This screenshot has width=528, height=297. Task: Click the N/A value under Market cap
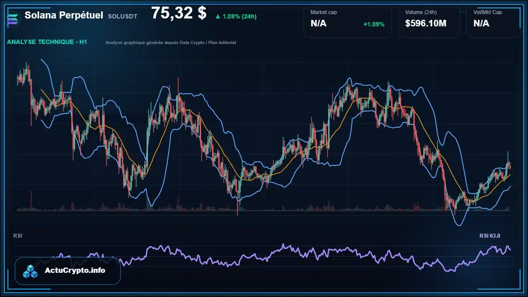pos(319,23)
